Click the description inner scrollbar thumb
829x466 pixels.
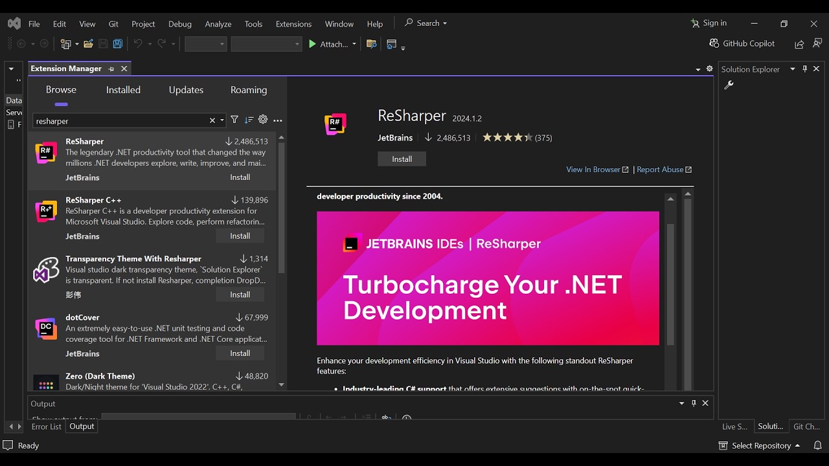[x=670, y=284]
